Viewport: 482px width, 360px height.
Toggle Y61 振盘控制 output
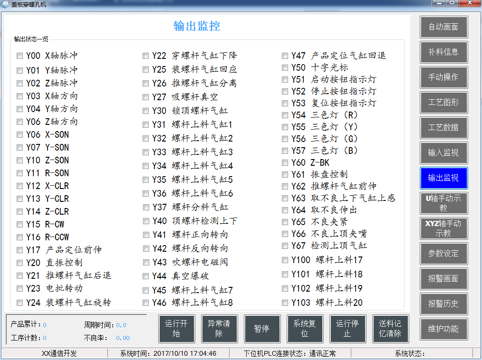285,175
